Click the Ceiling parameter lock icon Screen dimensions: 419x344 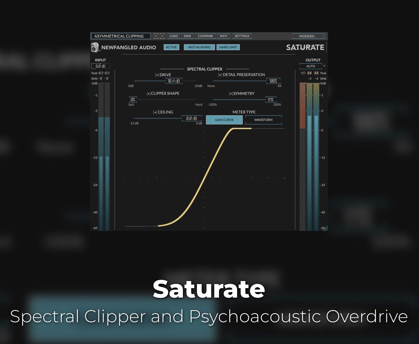click(x=155, y=112)
